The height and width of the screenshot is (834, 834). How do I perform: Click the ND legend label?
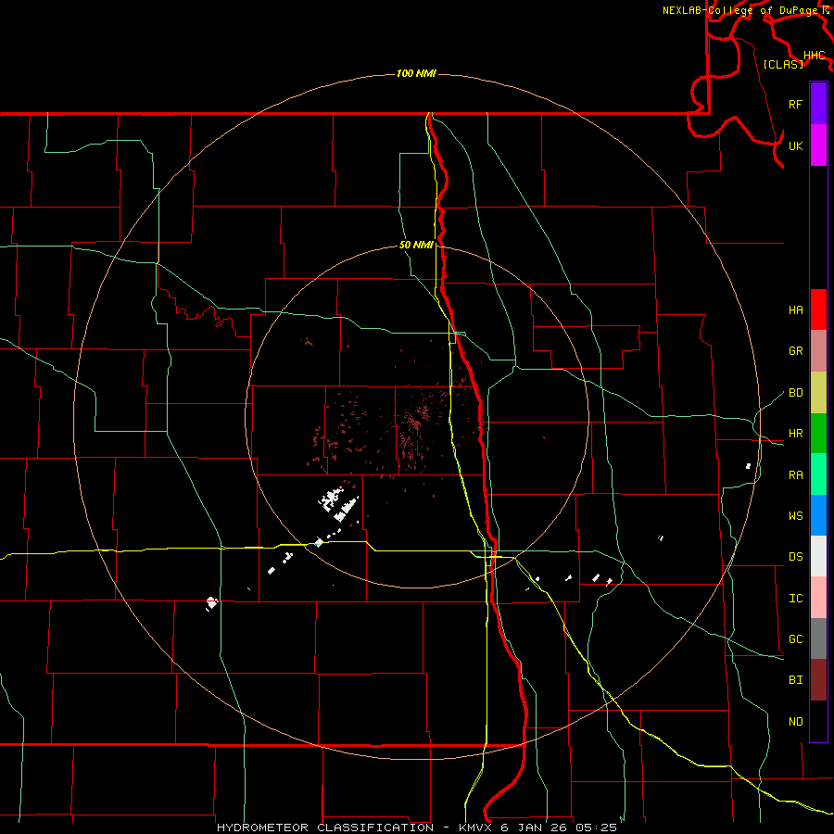tap(795, 722)
